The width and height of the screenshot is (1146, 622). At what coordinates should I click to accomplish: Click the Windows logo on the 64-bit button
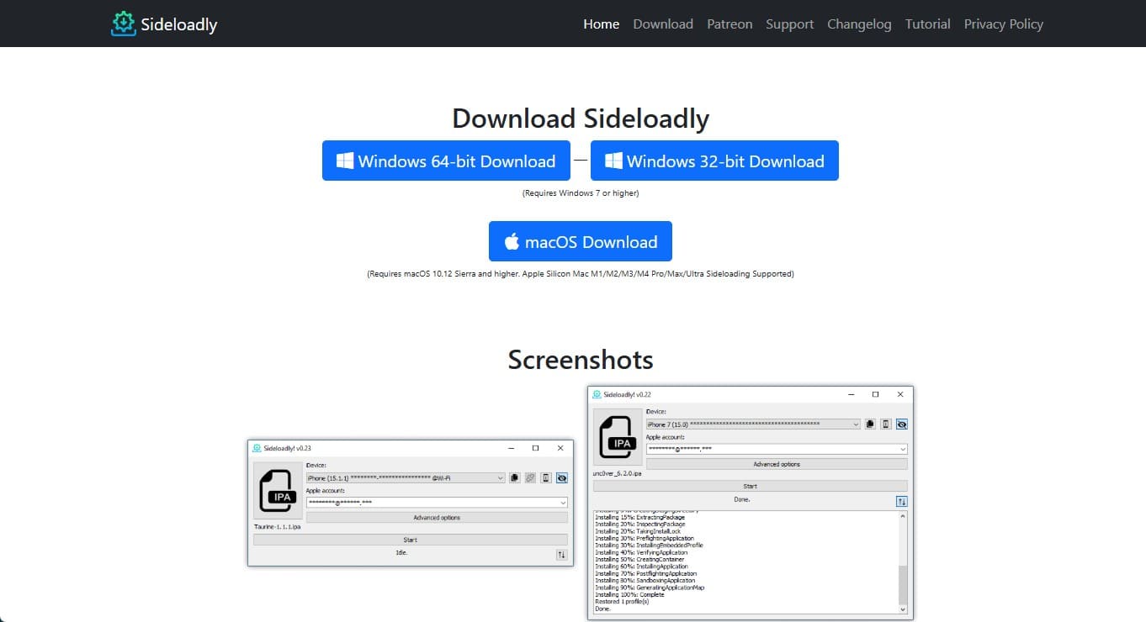point(345,161)
